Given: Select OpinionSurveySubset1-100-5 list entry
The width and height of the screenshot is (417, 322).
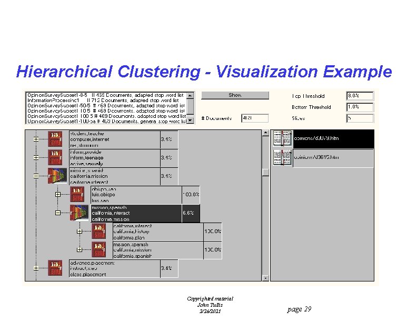Looking at the screenshot, I should [x=106, y=116].
